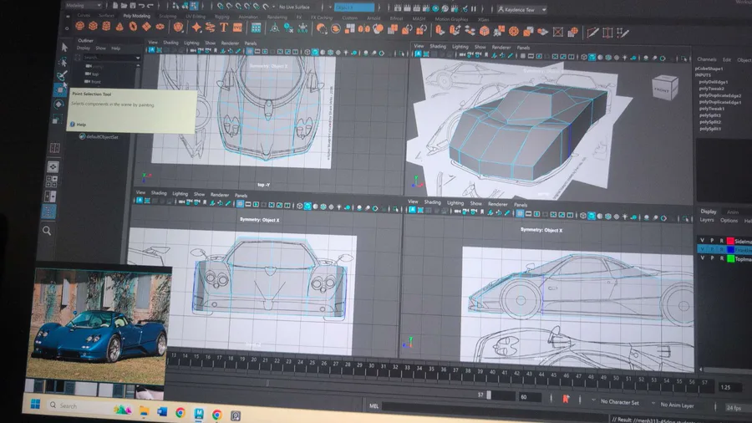Viewport: 752px width, 423px height.
Task: Click the Save Scene icon in status line
Action: pyautogui.click(x=132, y=6)
